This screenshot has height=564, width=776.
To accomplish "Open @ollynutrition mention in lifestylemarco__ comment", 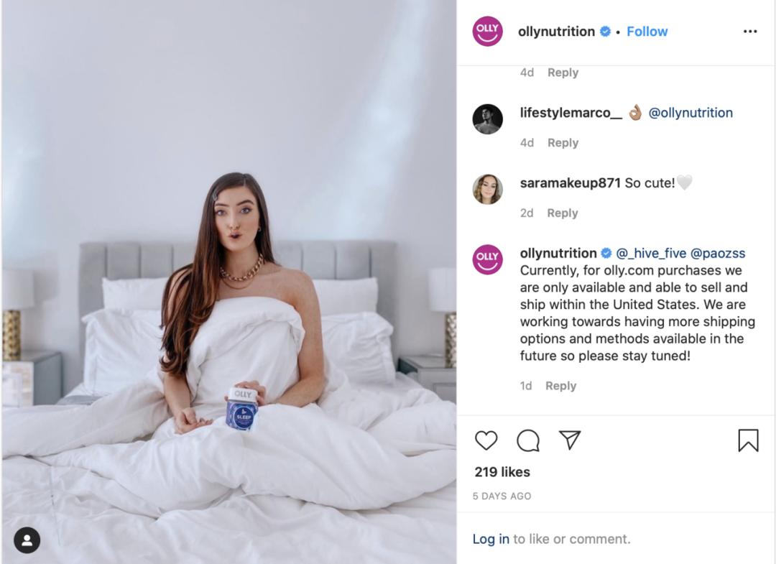I will pyautogui.click(x=690, y=113).
